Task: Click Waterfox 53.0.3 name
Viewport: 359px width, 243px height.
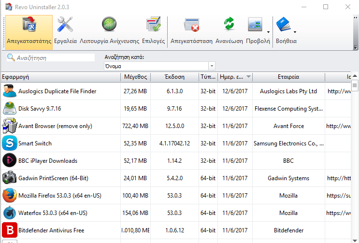Action: (53, 213)
